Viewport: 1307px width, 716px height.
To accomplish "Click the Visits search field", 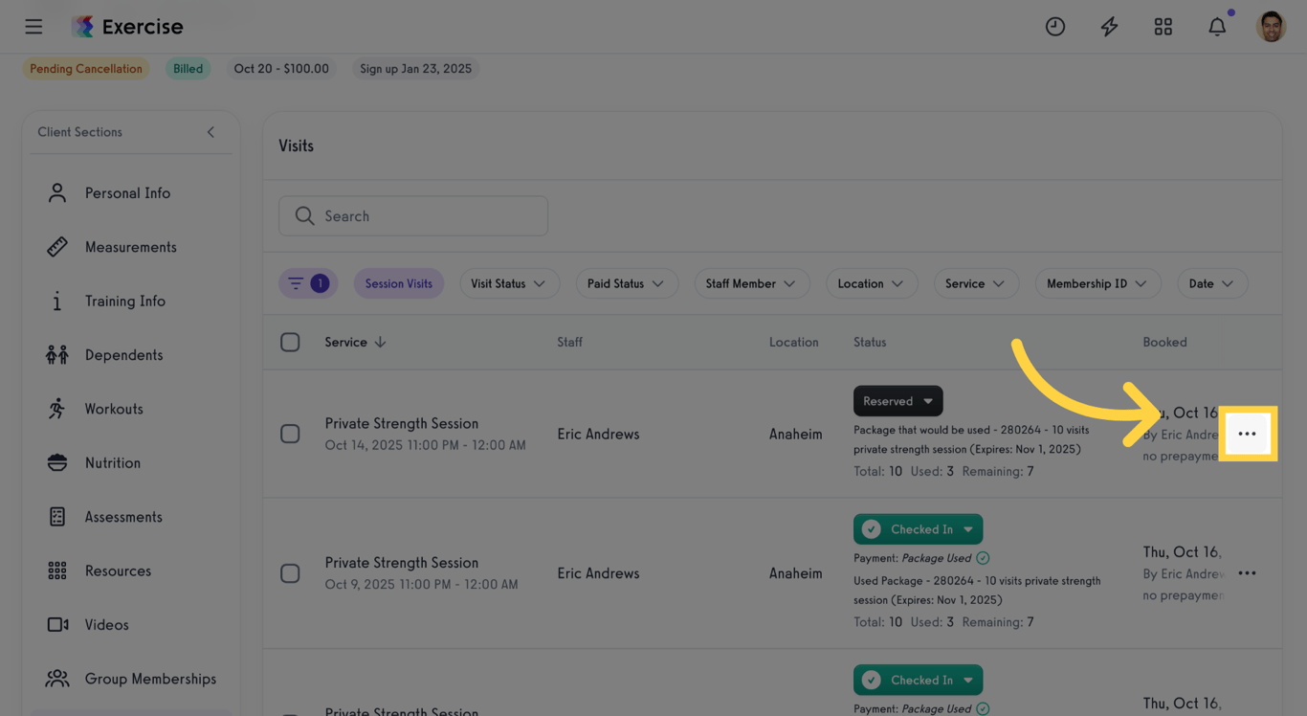I will coord(413,216).
